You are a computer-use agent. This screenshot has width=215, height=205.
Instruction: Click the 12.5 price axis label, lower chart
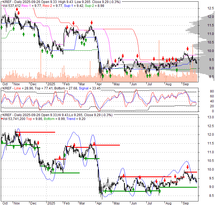click(x=211, y=126)
